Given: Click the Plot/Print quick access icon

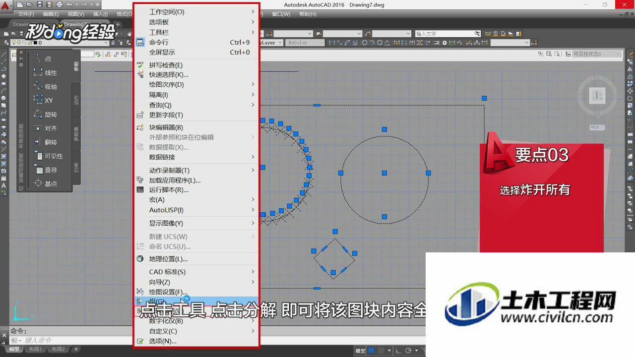Looking at the screenshot, I should pyautogui.click(x=59, y=4).
